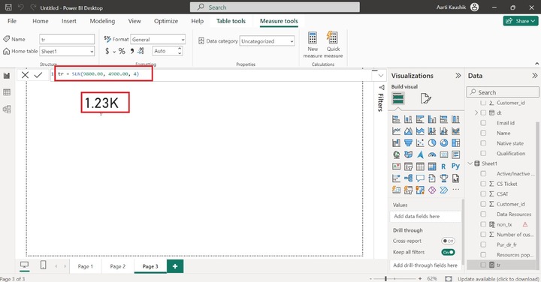Select the stacked bar chart visual
This screenshot has height=282, width=541.
point(397,119)
